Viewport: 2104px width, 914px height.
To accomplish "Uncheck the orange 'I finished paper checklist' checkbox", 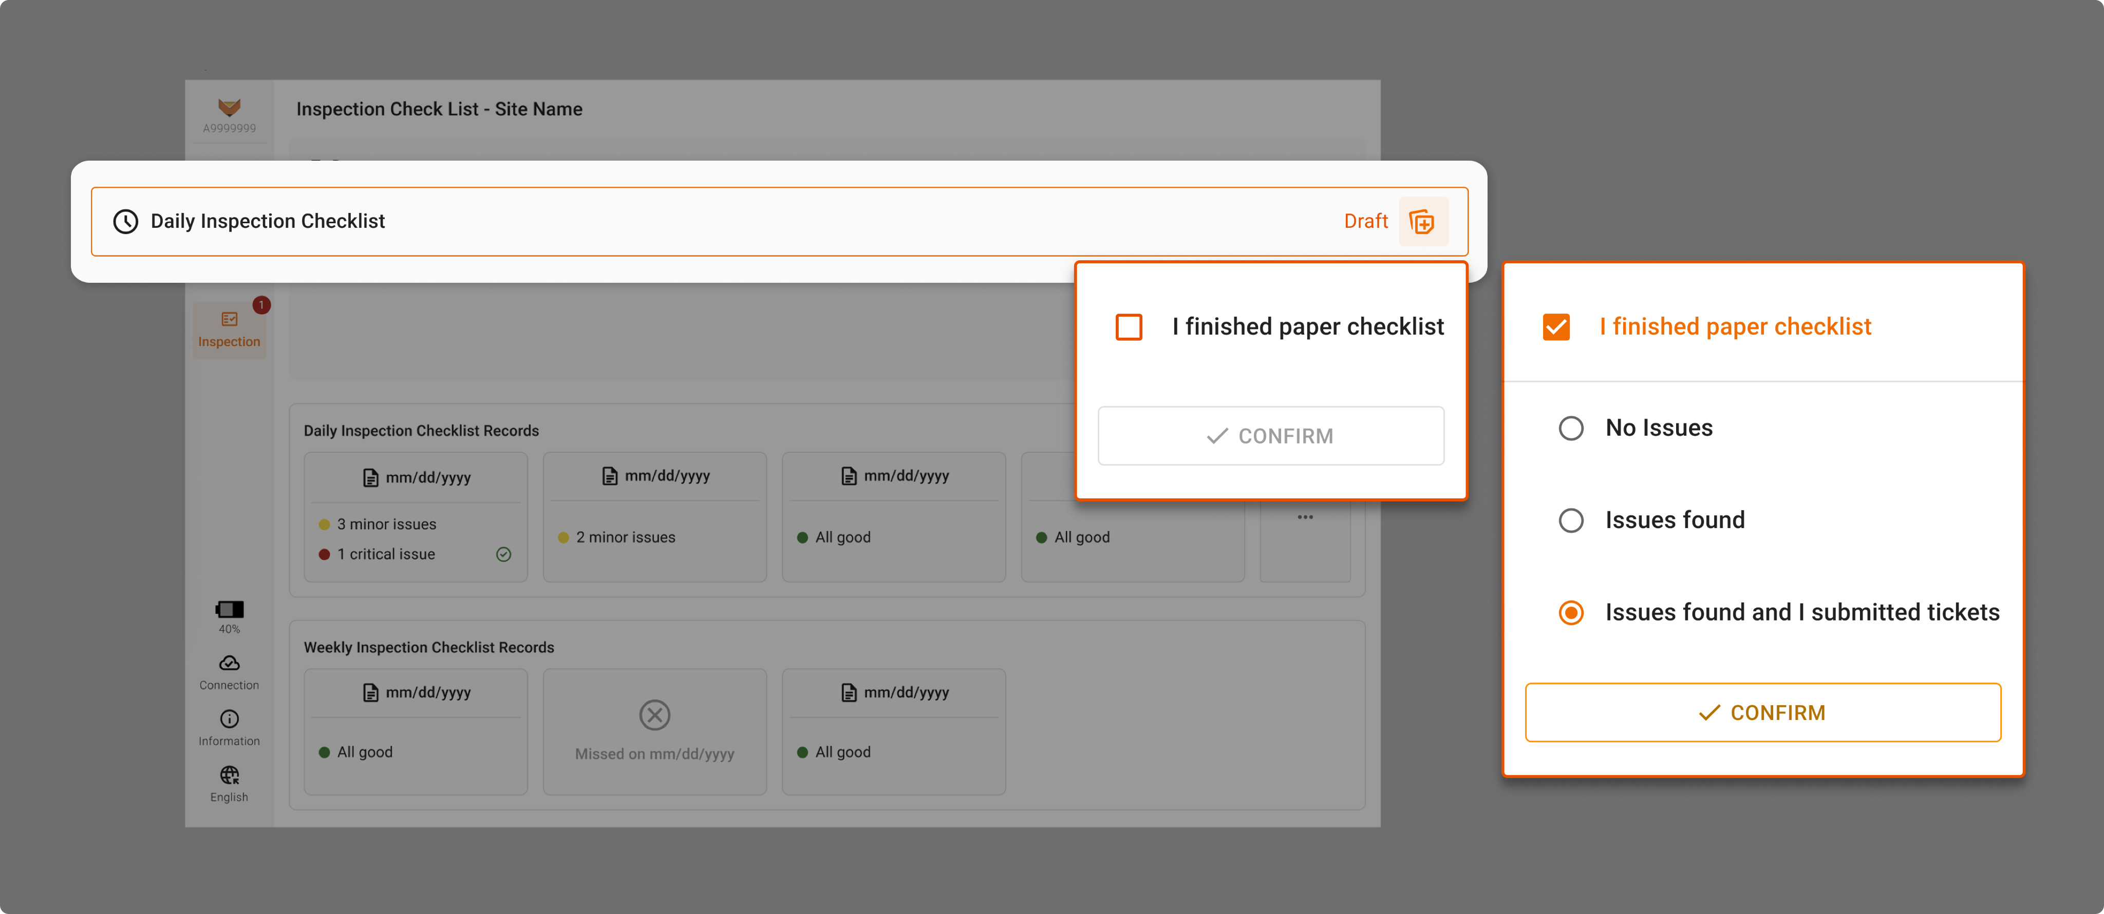I will point(1556,327).
